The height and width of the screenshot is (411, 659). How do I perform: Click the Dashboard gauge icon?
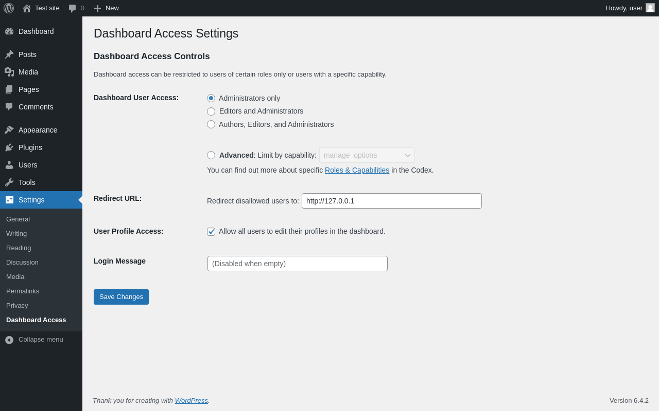coord(9,31)
